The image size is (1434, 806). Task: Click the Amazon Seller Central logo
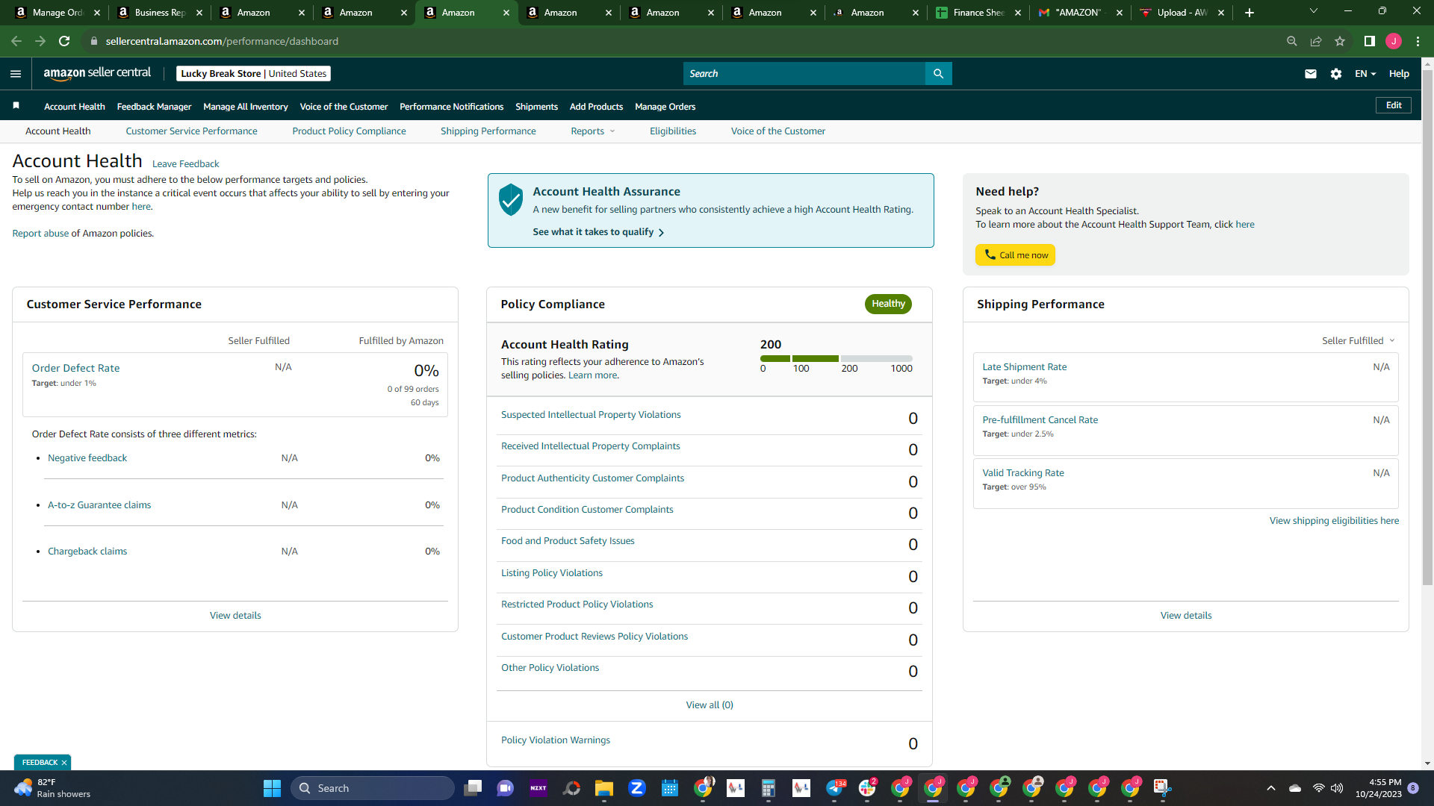(x=97, y=73)
